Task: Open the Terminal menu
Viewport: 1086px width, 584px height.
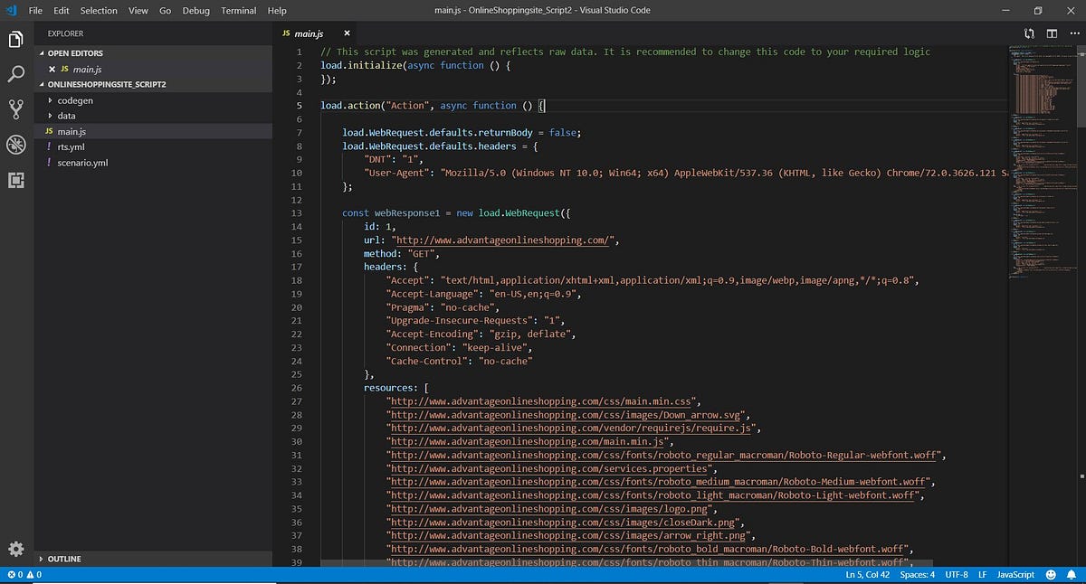Action: (238, 11)
